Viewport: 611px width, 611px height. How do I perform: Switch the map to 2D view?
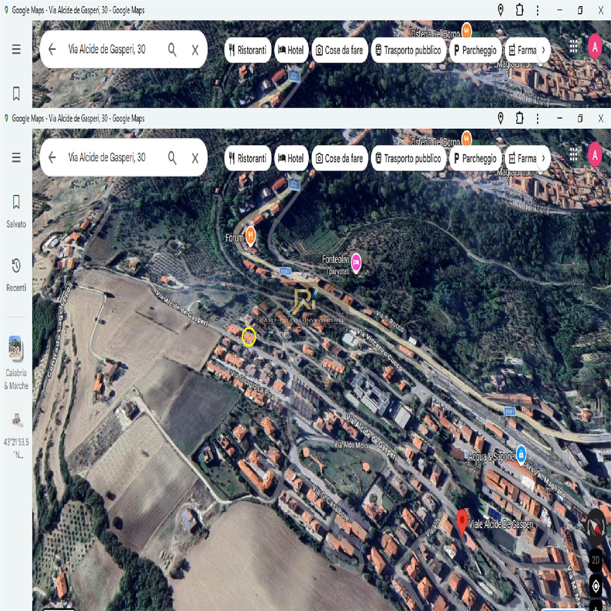point(596,560)
